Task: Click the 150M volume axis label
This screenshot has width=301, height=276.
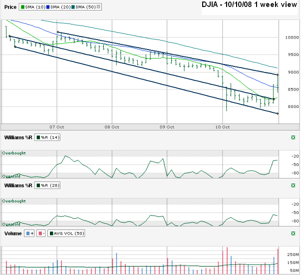Action: click(293, 262)
